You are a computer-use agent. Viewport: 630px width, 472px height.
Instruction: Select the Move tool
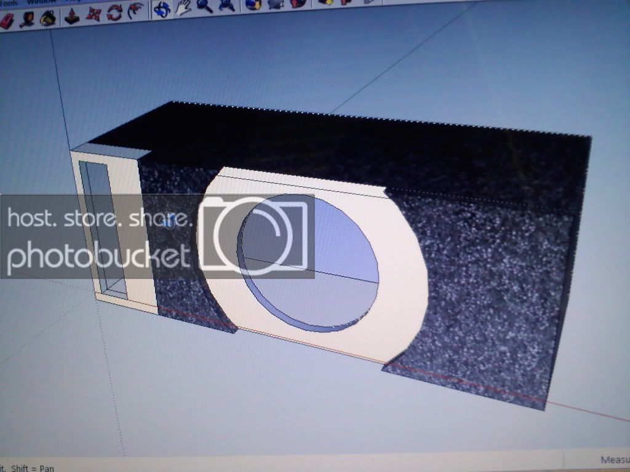[94, 14]
